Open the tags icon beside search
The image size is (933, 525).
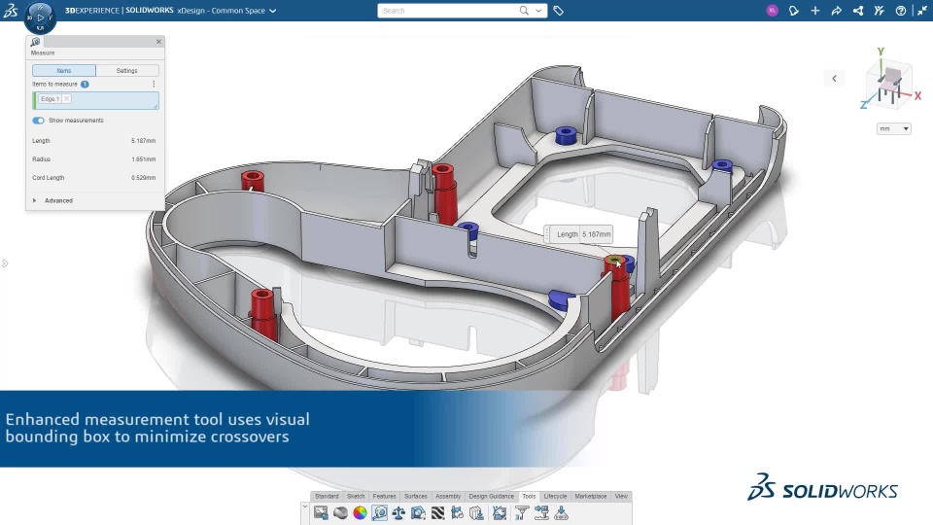558,11
